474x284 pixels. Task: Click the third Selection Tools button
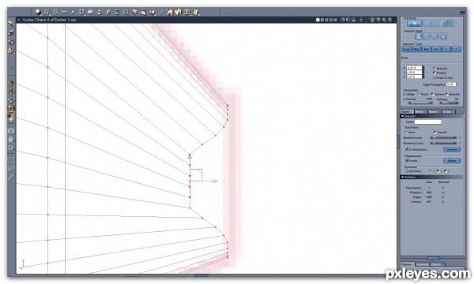[427, 49]
